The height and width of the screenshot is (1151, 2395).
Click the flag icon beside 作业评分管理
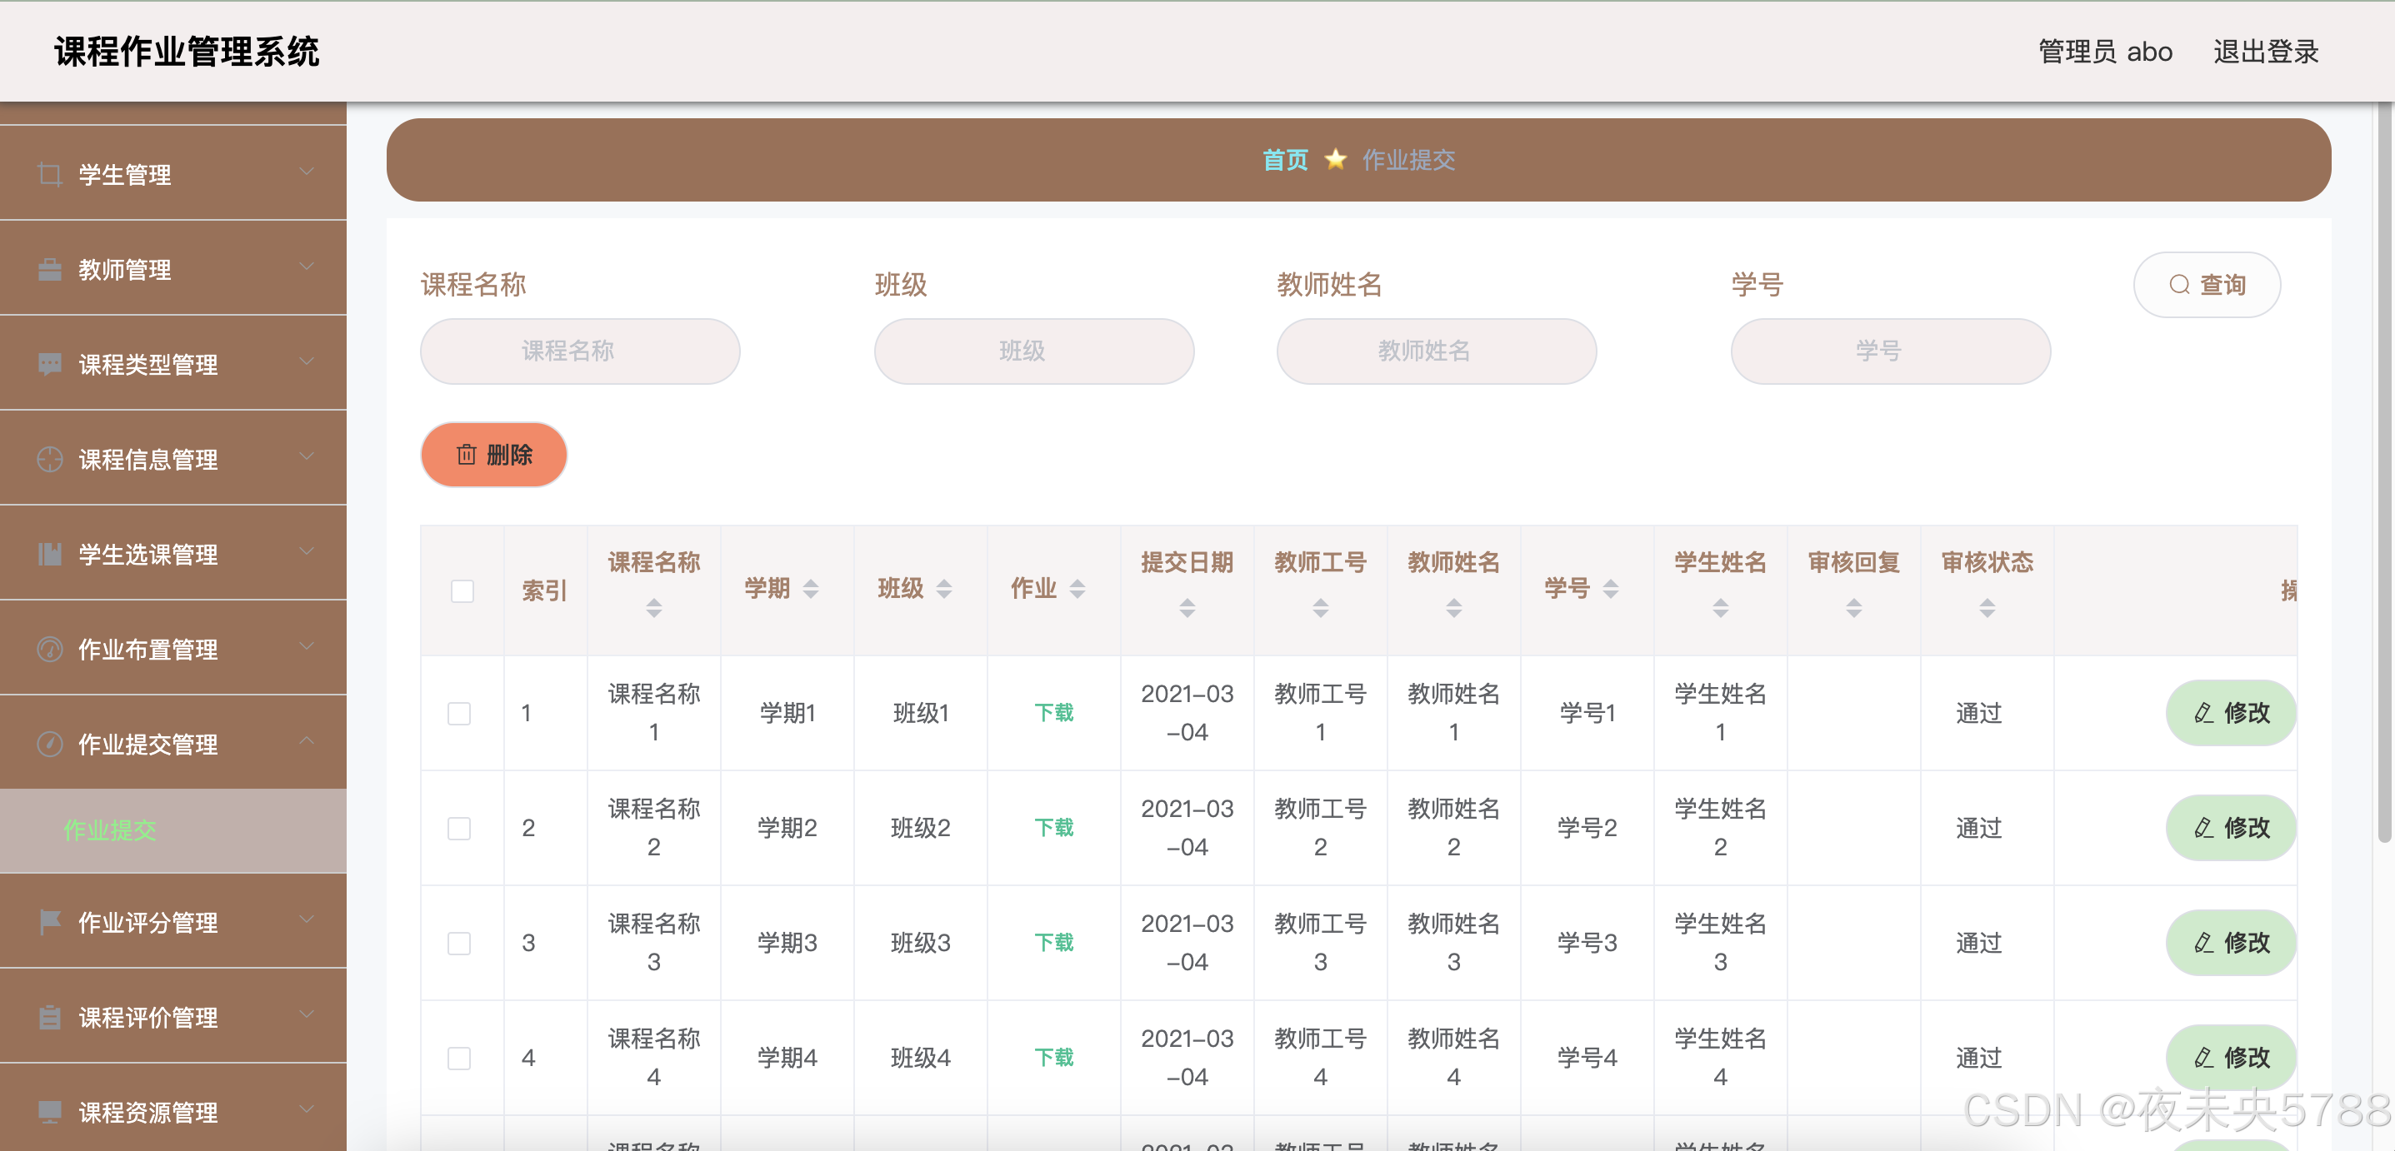(x=49, y=923)
